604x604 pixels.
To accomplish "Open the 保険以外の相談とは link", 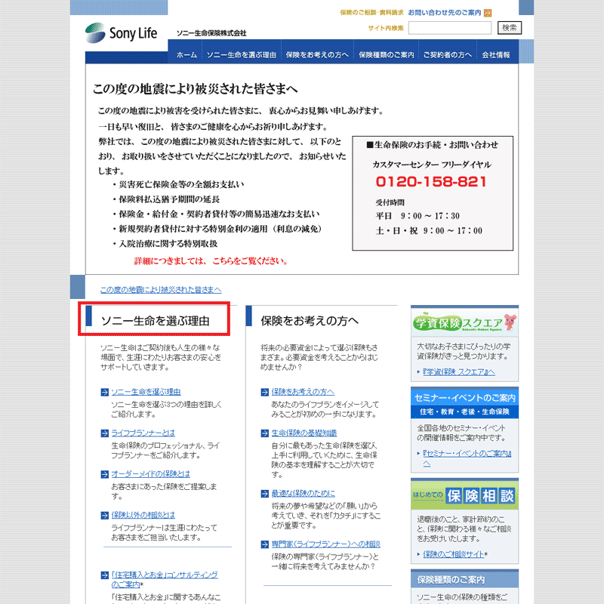I will coord(143,515).
